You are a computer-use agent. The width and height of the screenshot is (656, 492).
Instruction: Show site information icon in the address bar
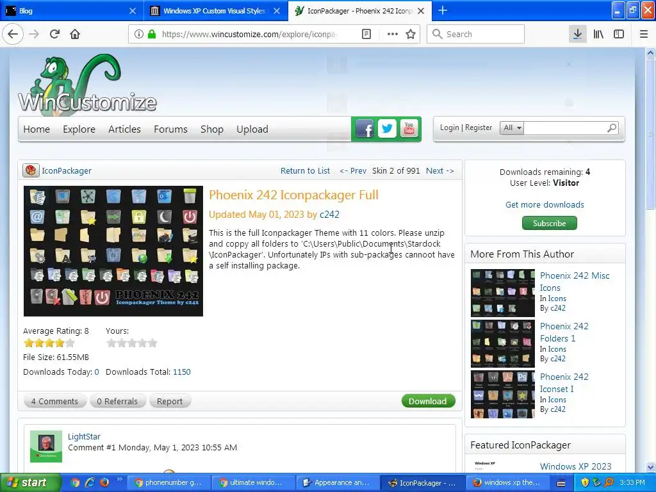[x=138, y=34]
